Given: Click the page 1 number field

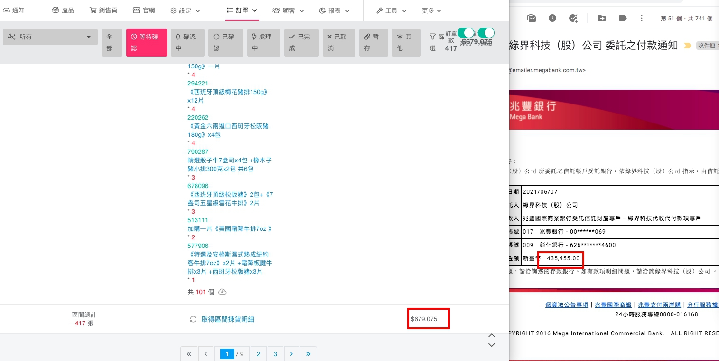Looking at the screenshot, I should (227, 354).
